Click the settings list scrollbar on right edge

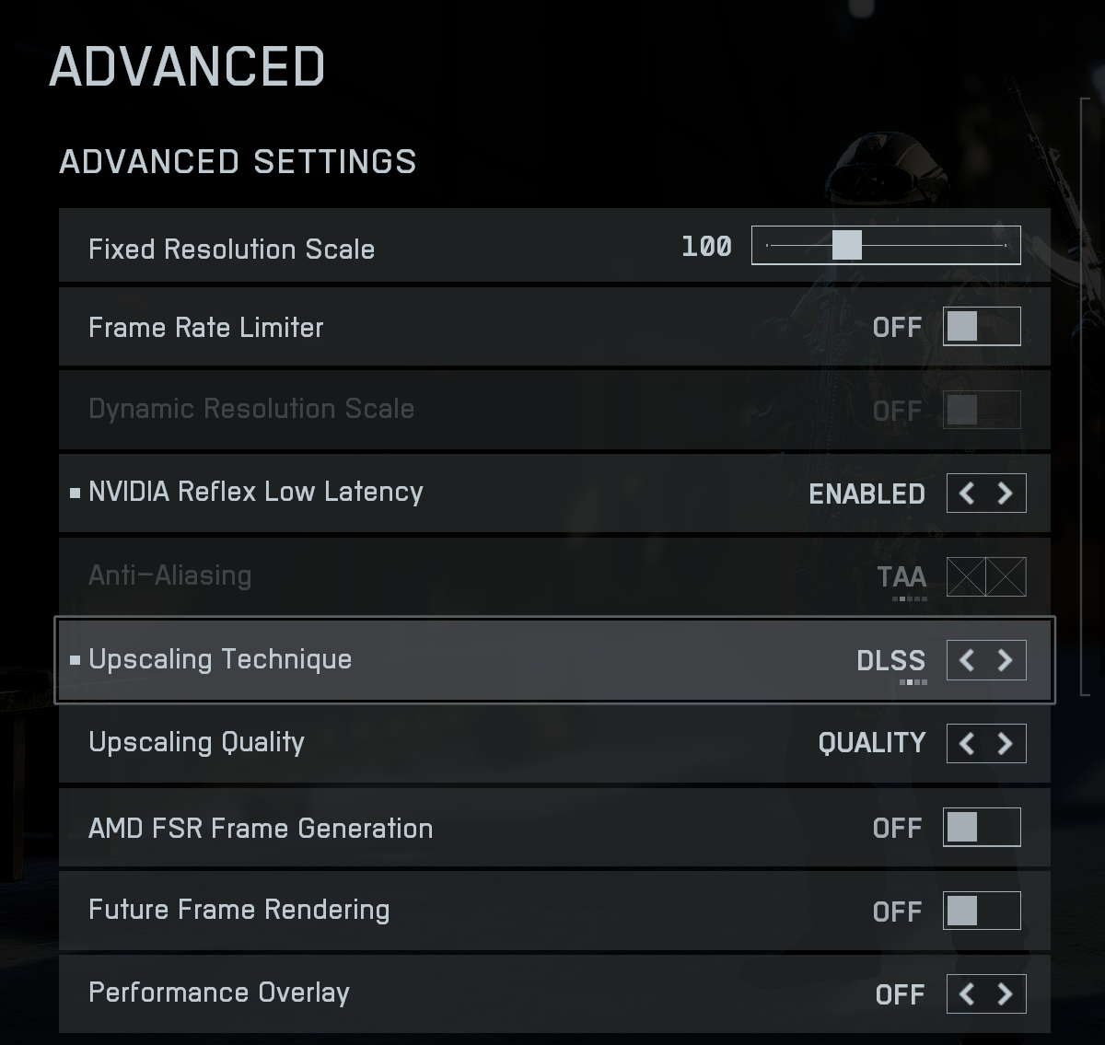[x=1084, y=396]
